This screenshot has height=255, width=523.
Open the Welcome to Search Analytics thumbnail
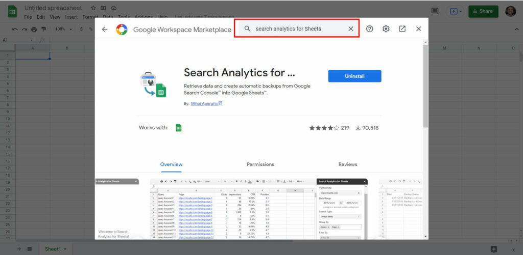[x=117, y=209]
